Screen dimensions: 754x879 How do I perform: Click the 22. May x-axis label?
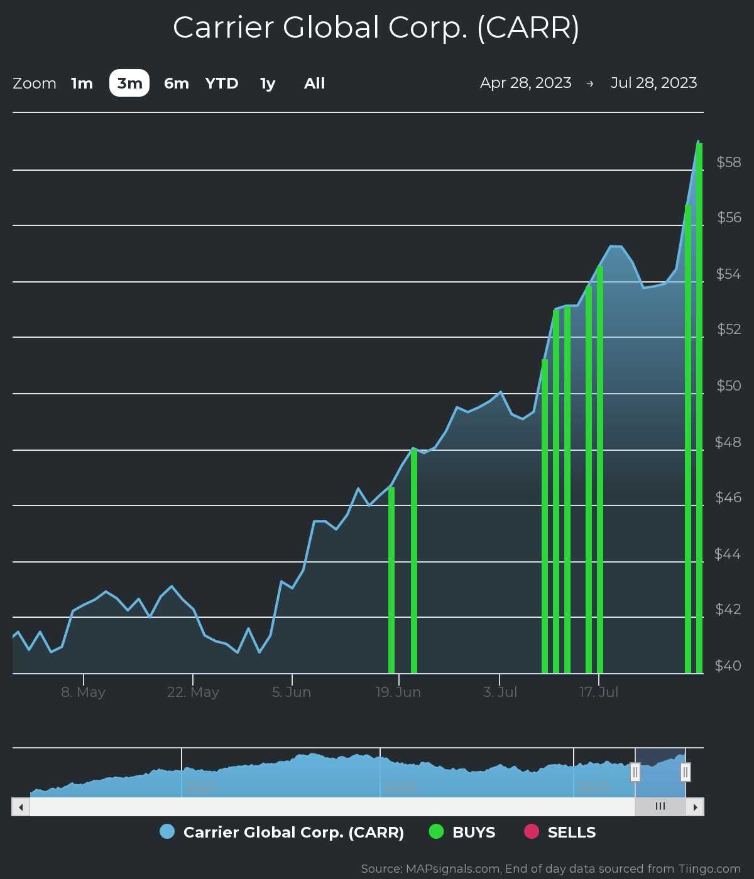(x=193, y=692)
